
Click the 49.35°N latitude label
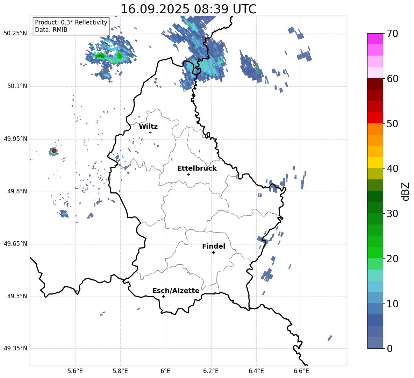(x=15, y=348)
